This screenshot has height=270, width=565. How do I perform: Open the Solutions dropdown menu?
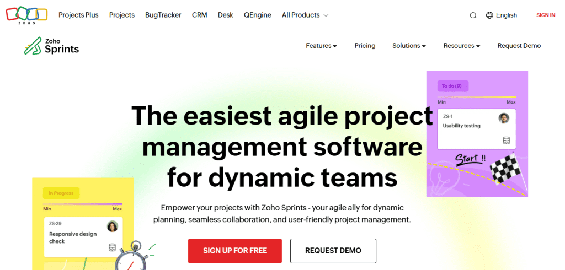point(409,46)
